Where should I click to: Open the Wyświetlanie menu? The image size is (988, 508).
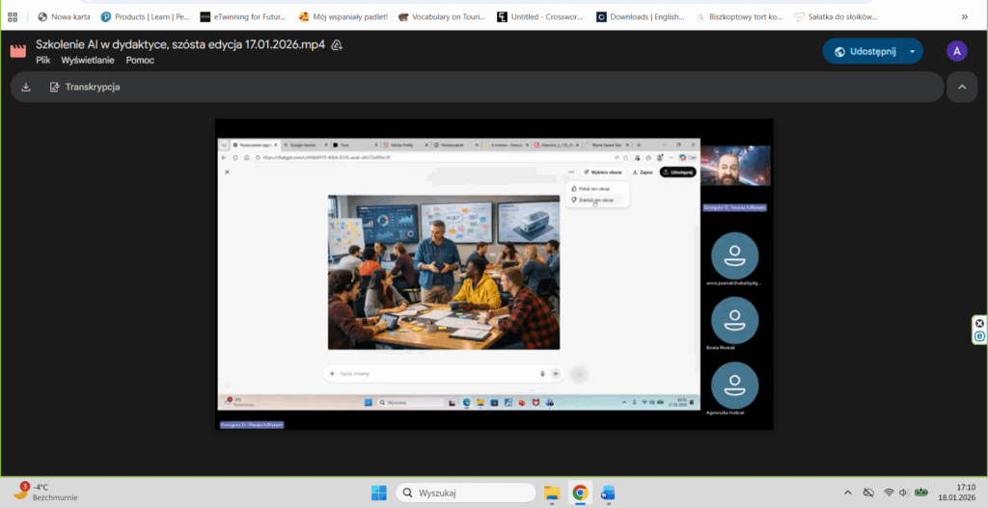tap(88, 60)
